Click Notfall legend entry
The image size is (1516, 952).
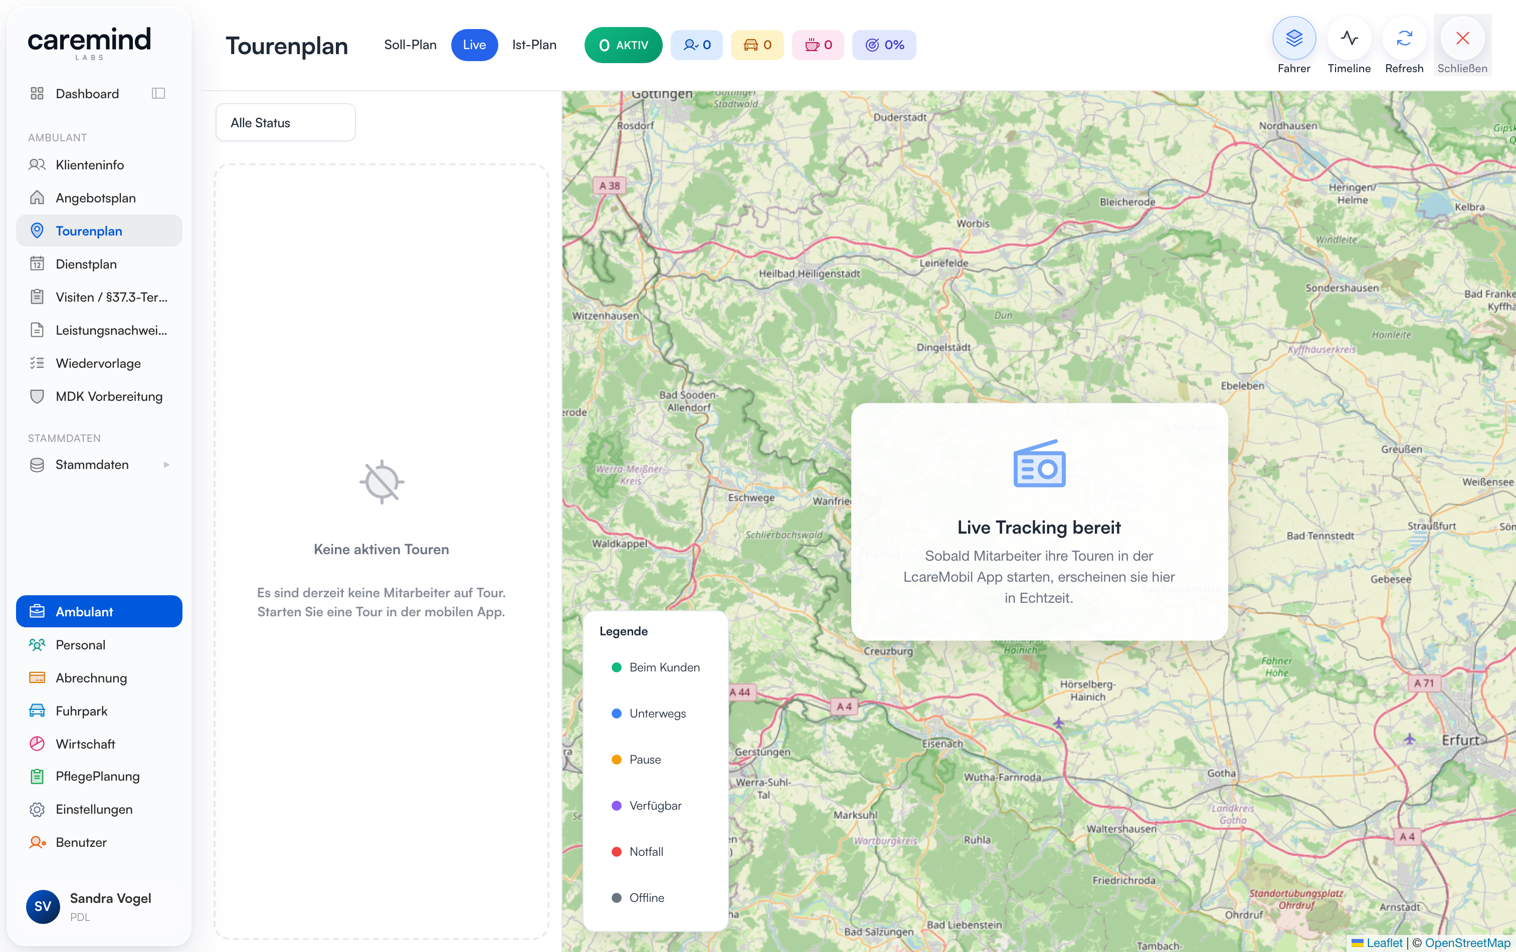click(637, 851)
